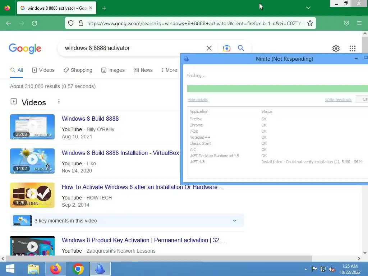
Task: Open the Firefox hamburger menu
Action: [359, 23]
